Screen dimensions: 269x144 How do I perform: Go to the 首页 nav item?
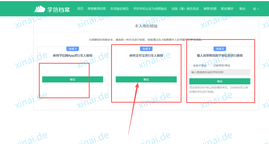[x=80, y=9]
